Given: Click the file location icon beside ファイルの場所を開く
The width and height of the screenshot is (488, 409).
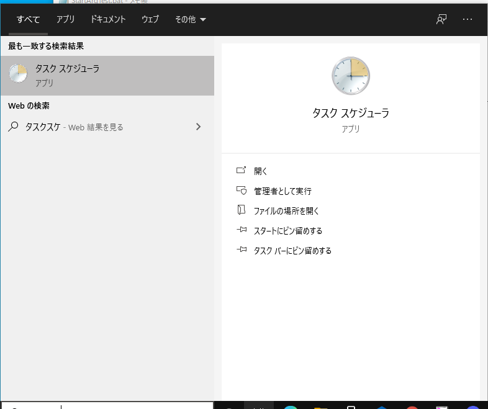Looking at the screenshot, I should point(241,210).
